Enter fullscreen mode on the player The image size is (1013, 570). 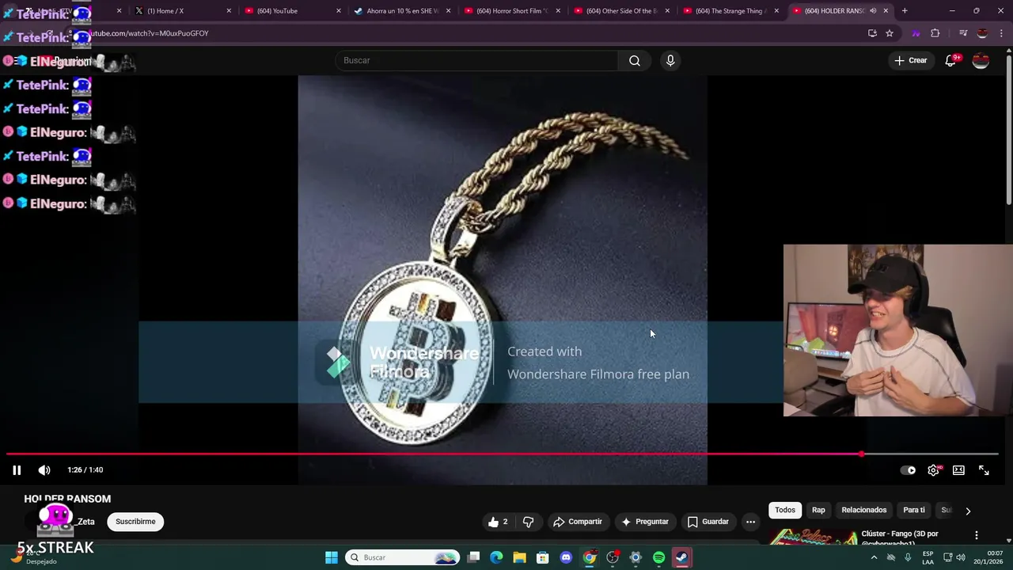pyautogui.click(x=984, y=470)
